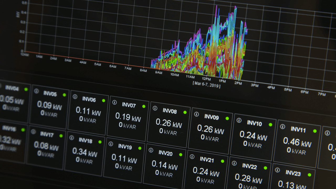Open info for inverter INV06
This screenshot has width=336, height=189.
coord(75,97)
